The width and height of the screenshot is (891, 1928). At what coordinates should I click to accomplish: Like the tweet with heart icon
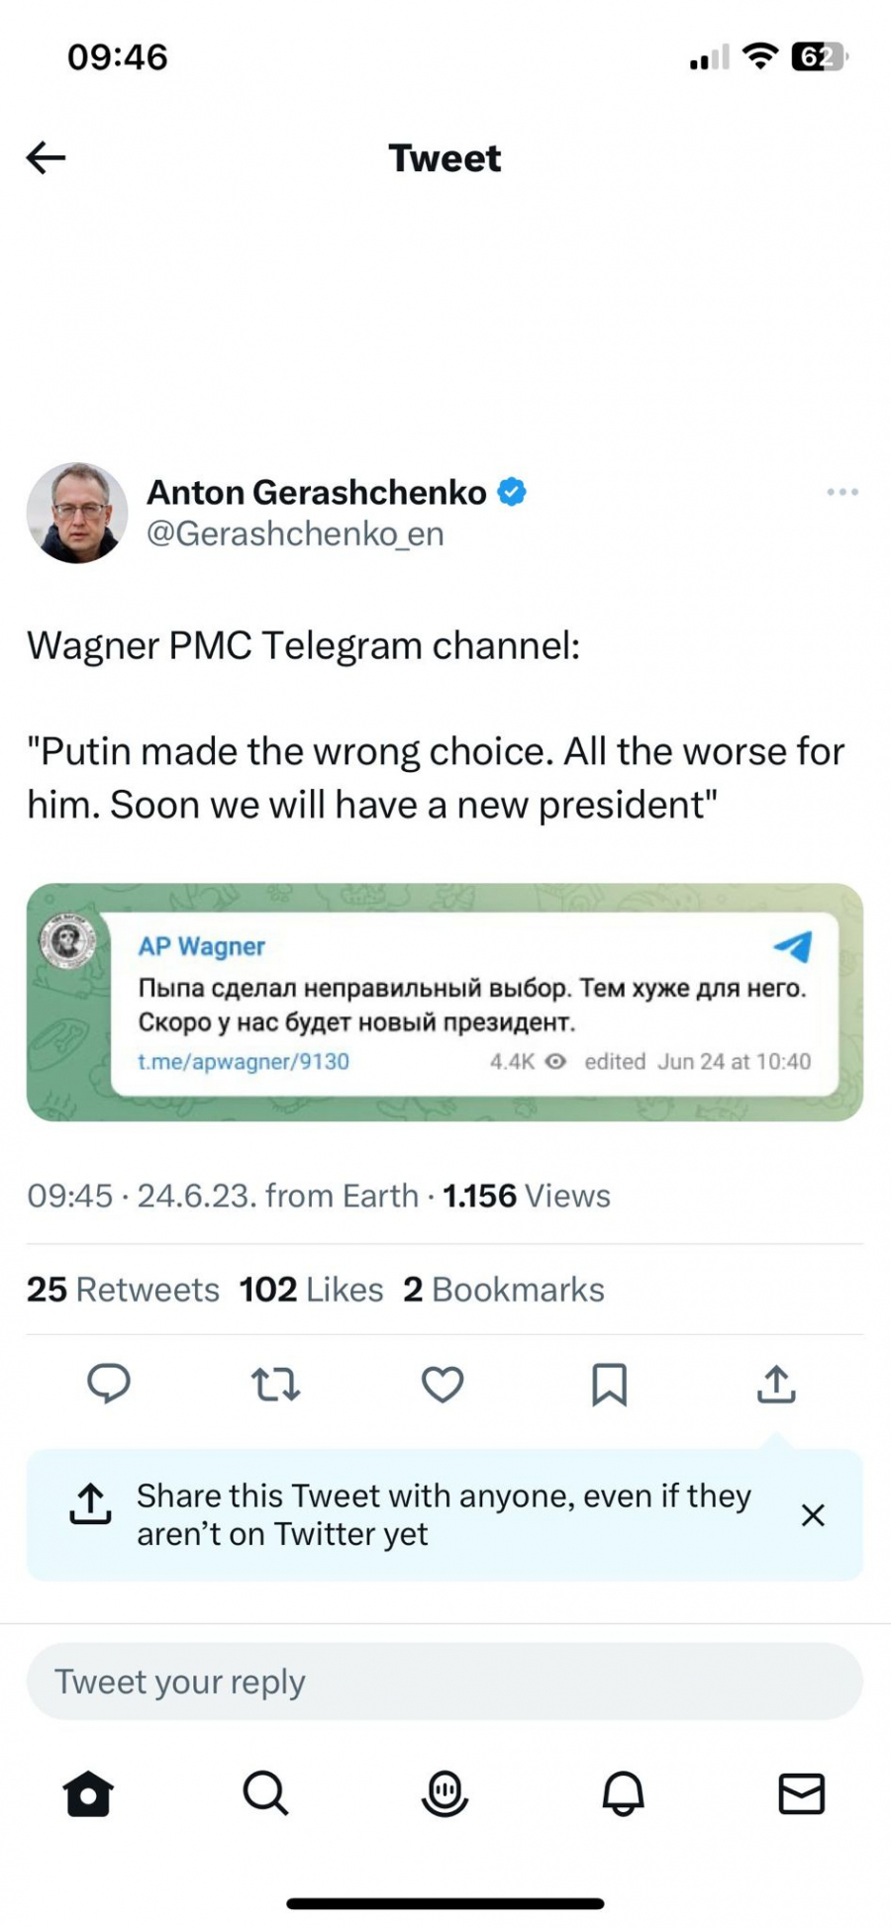[443, 1384]
